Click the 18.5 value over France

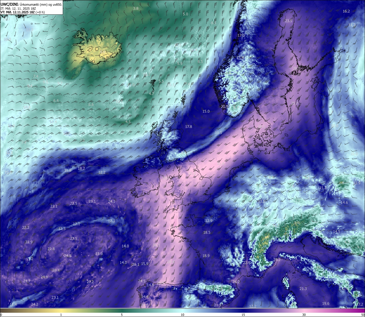(207, 232)
